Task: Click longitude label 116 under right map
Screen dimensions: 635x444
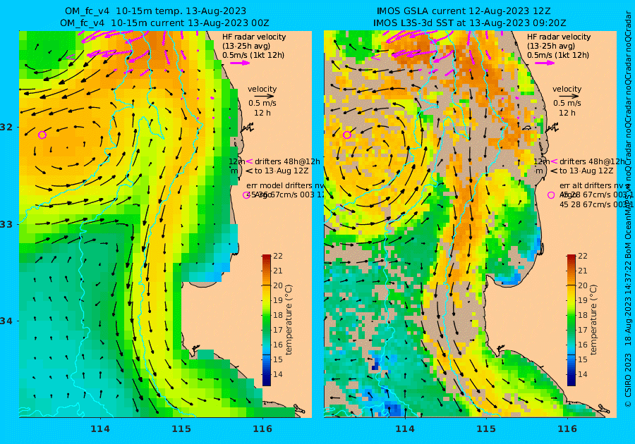Action: pyautogui.click(x=567, y=428)
